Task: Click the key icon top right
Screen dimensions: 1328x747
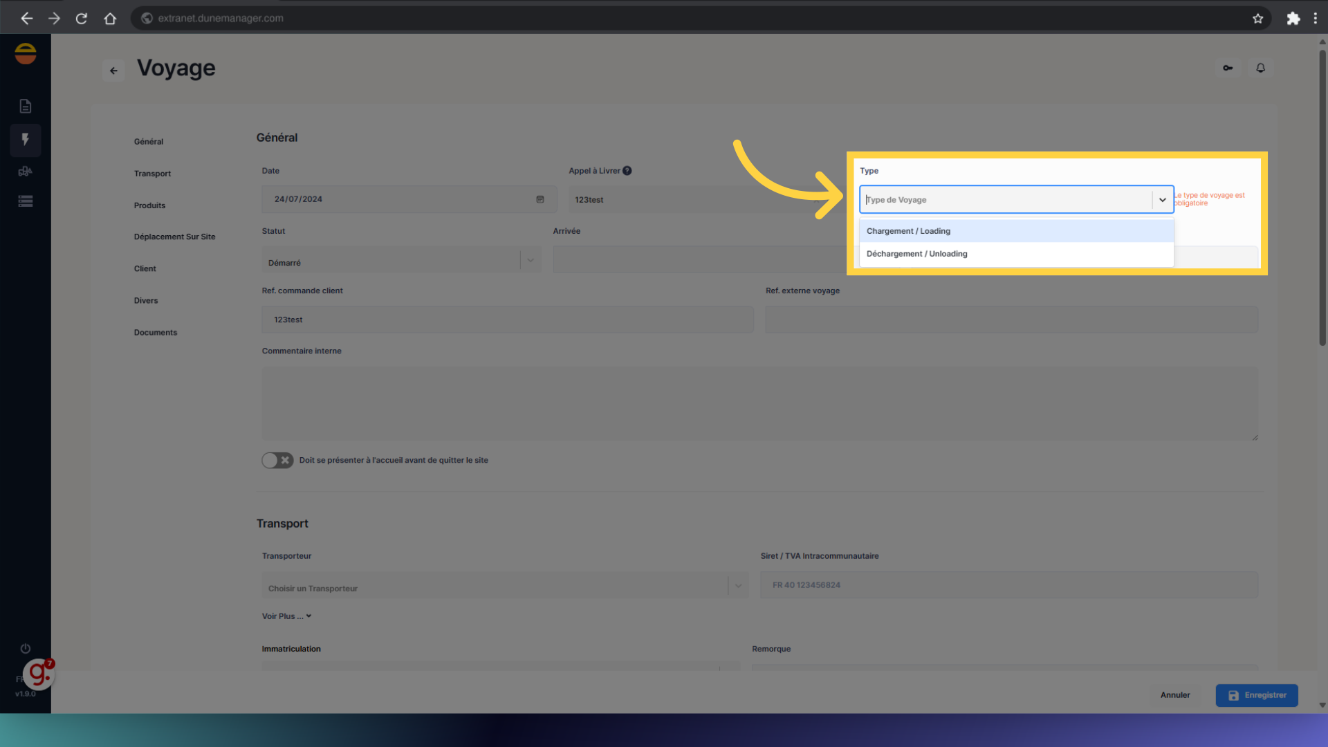Action: pos(1228,68)
